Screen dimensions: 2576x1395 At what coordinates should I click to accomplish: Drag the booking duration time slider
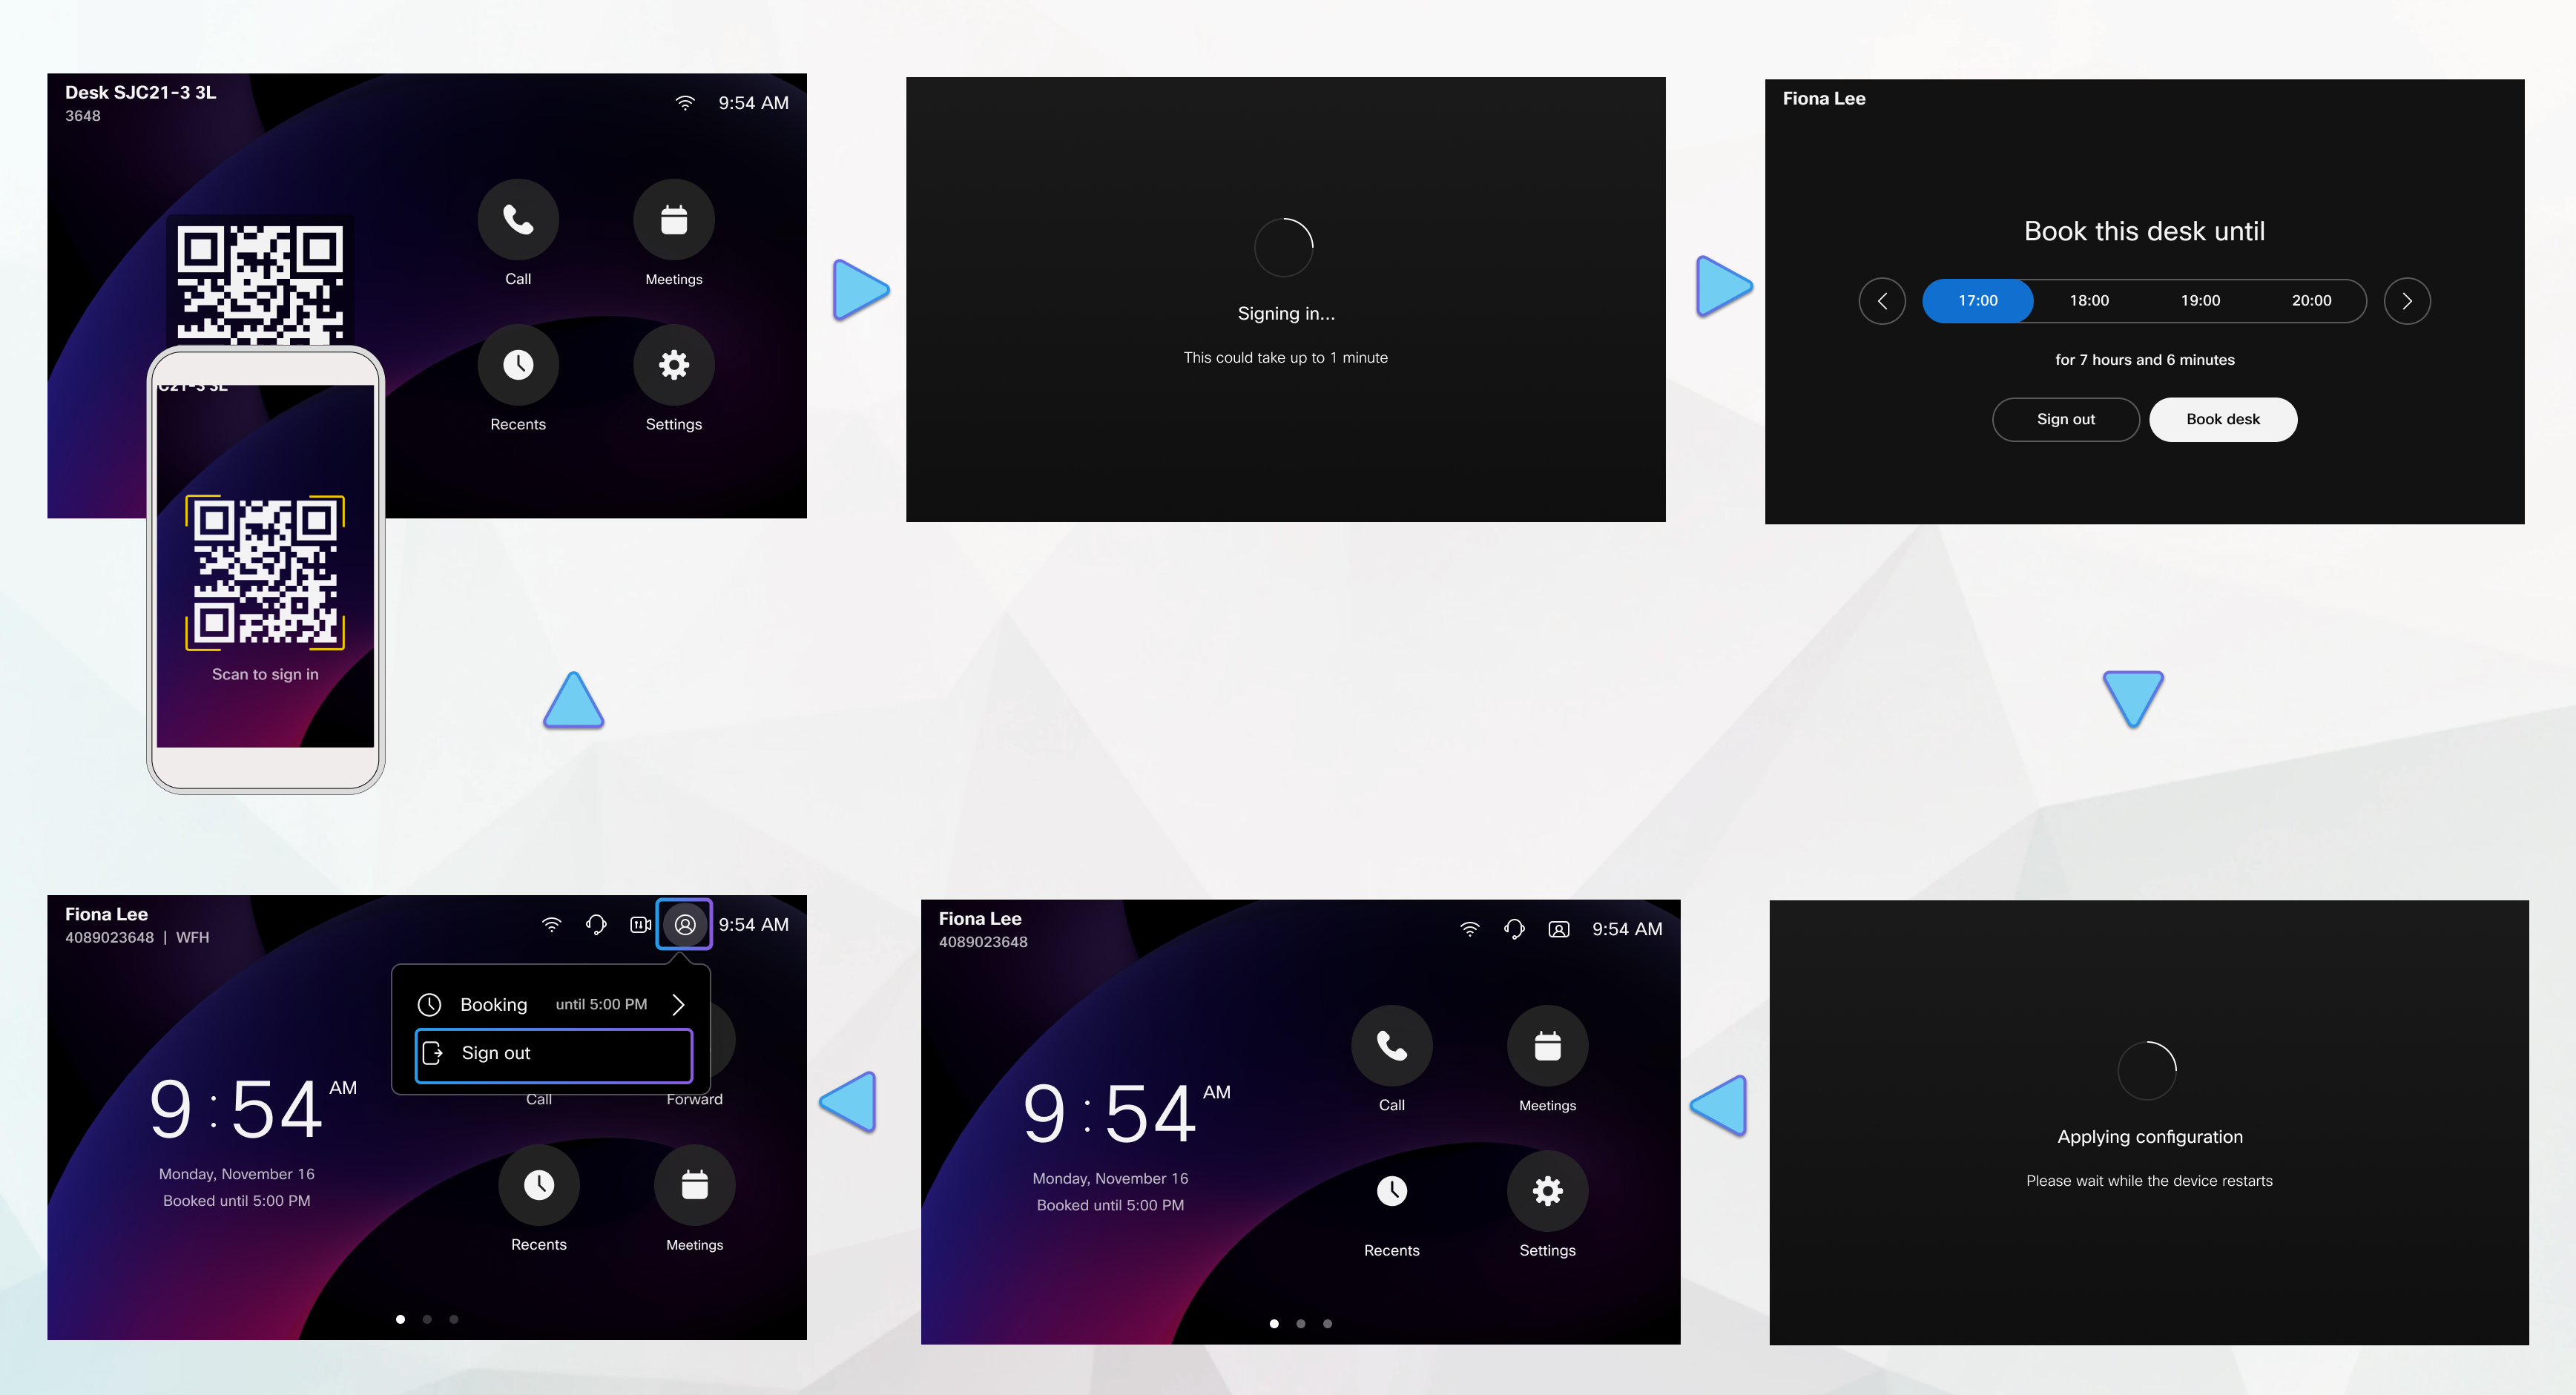[1977, 300]
